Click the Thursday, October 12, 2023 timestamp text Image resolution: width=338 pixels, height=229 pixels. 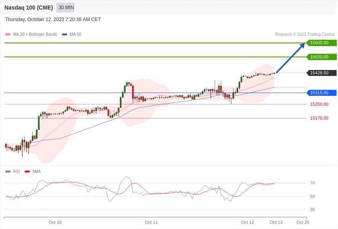(53, 19)
